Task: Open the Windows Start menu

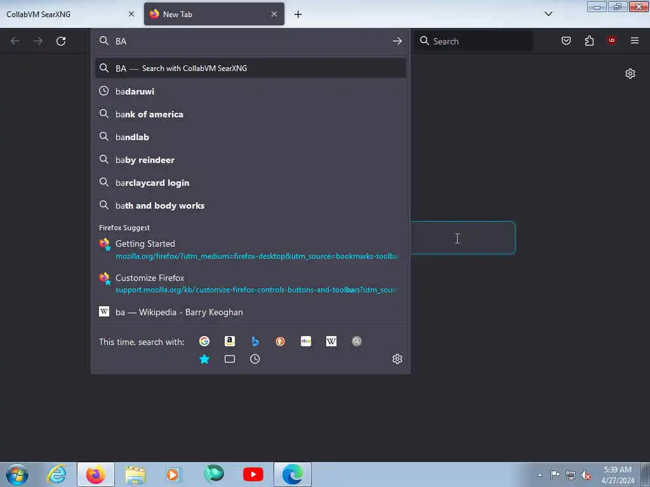Action: 17,474
